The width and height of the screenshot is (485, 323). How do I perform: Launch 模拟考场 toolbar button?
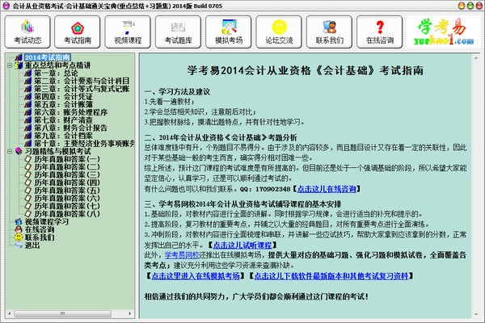(x=229, y=32)
